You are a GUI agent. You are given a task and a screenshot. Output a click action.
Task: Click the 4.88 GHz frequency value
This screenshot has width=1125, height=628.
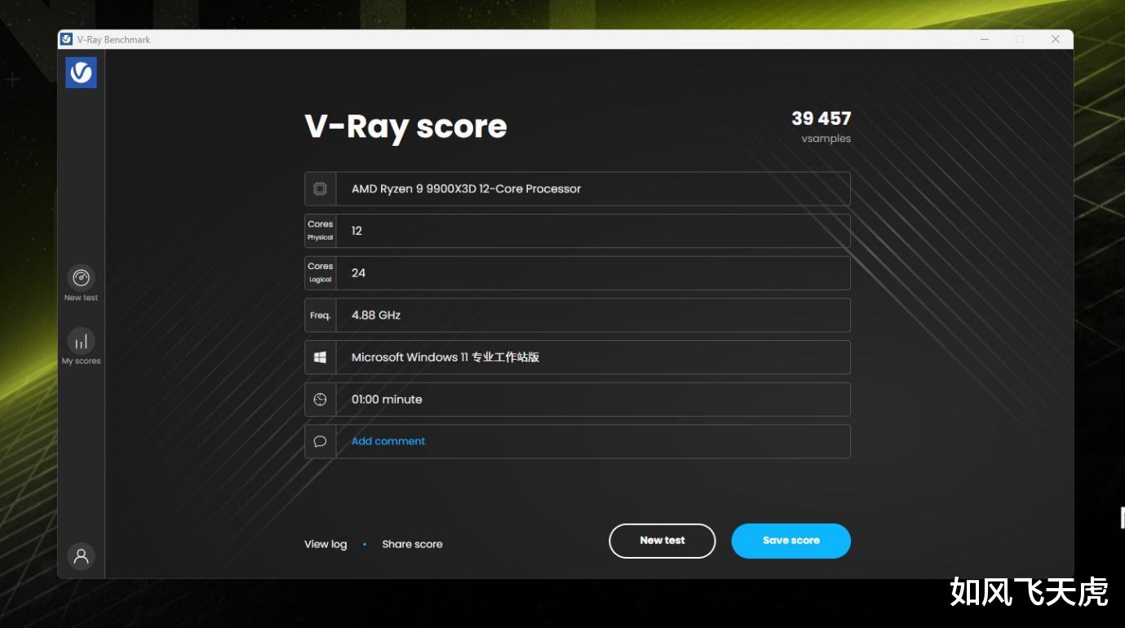tap(376, 315)
